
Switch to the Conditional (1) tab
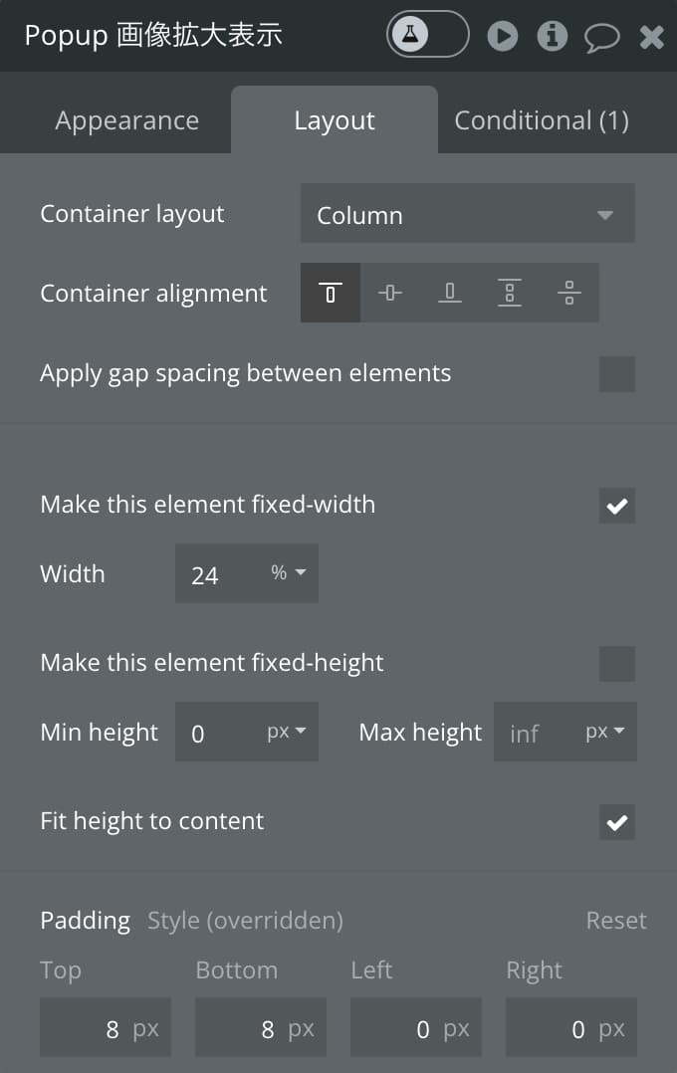[x=543, y=120]
